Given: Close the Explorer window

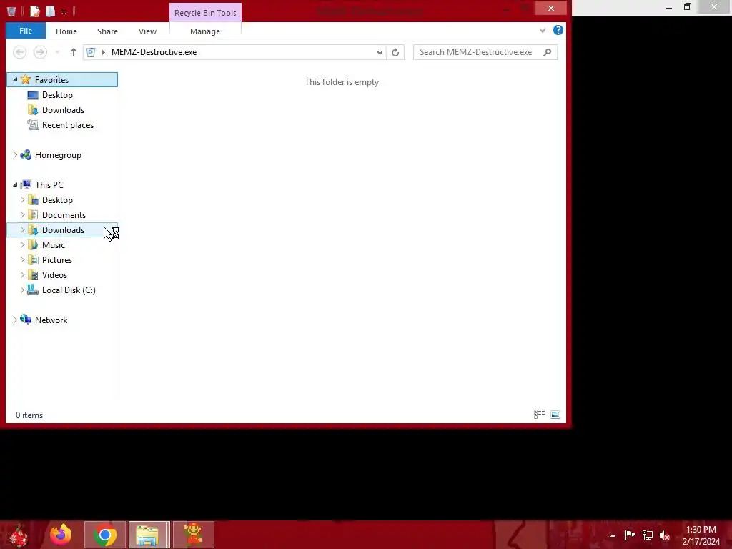Looking at the screenshot, I should (x=551, y=9).
